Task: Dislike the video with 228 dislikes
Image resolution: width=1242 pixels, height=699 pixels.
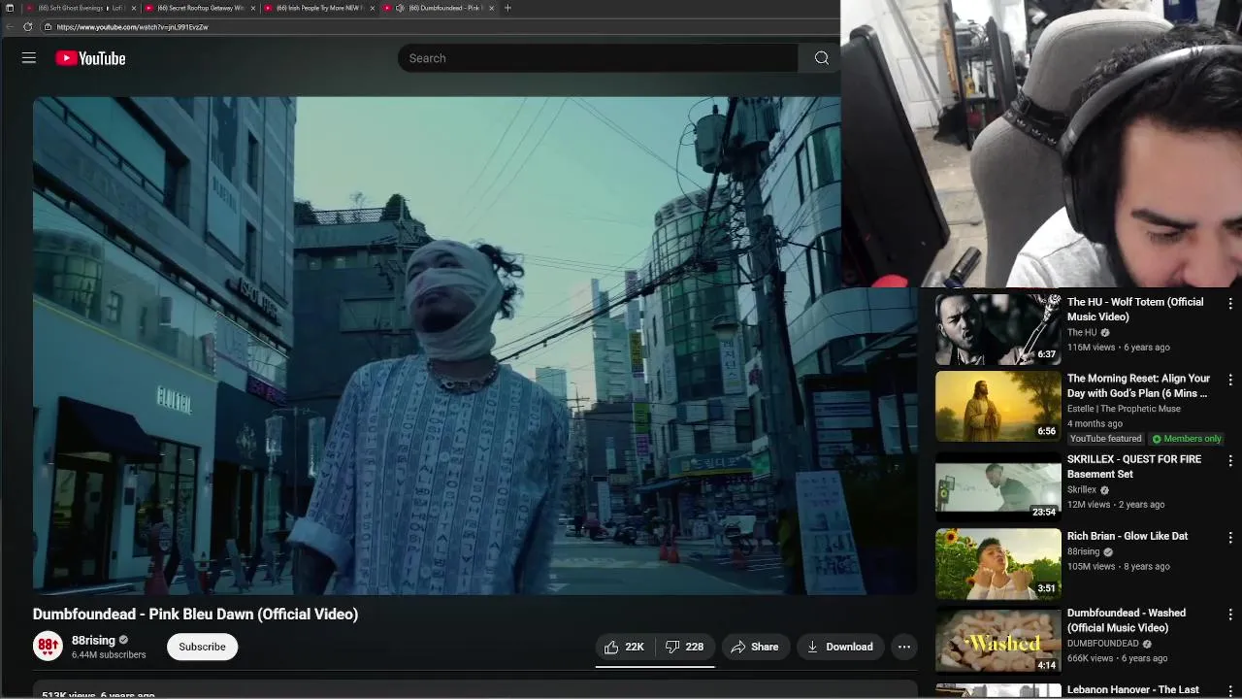Action: coord(685,647)
